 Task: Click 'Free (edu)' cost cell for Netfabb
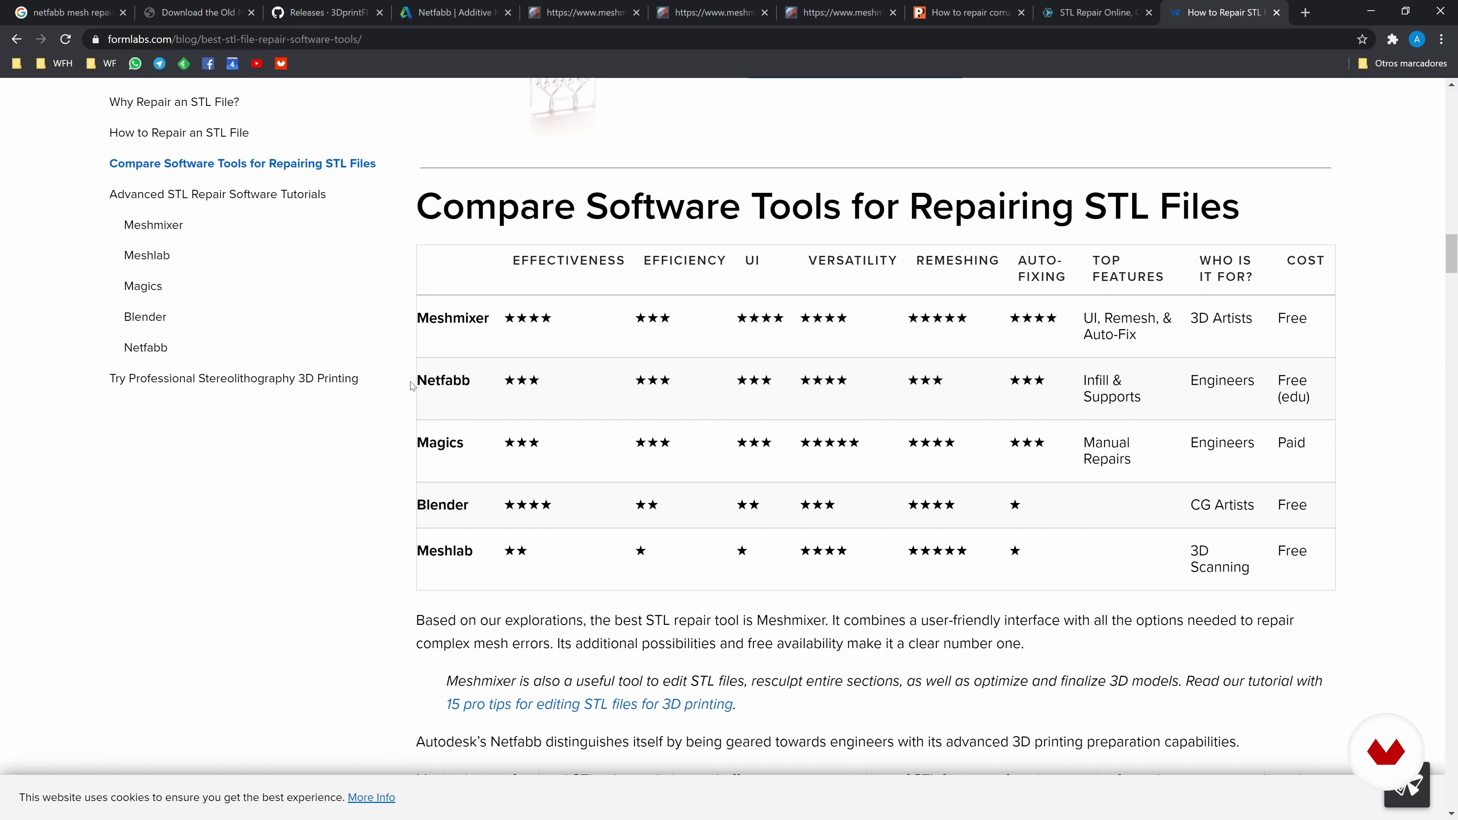1293,388
